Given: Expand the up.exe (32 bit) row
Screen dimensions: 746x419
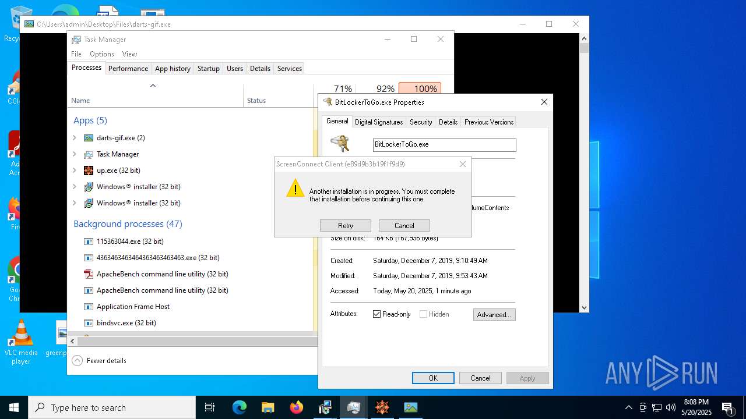Looking at the screenshot, I should [x=74, y=171].
